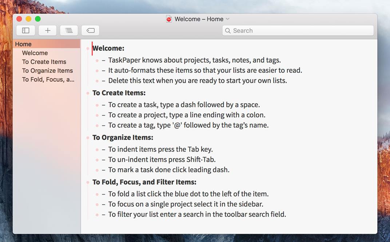Click the Welcome: project heading text
The image size is (390, 242).
[x=108, y=48]
